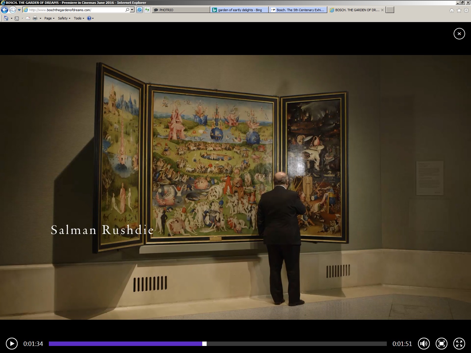Click the video progress slider handle
Viewport: 471px width, 353px height.
click(205, 344)
